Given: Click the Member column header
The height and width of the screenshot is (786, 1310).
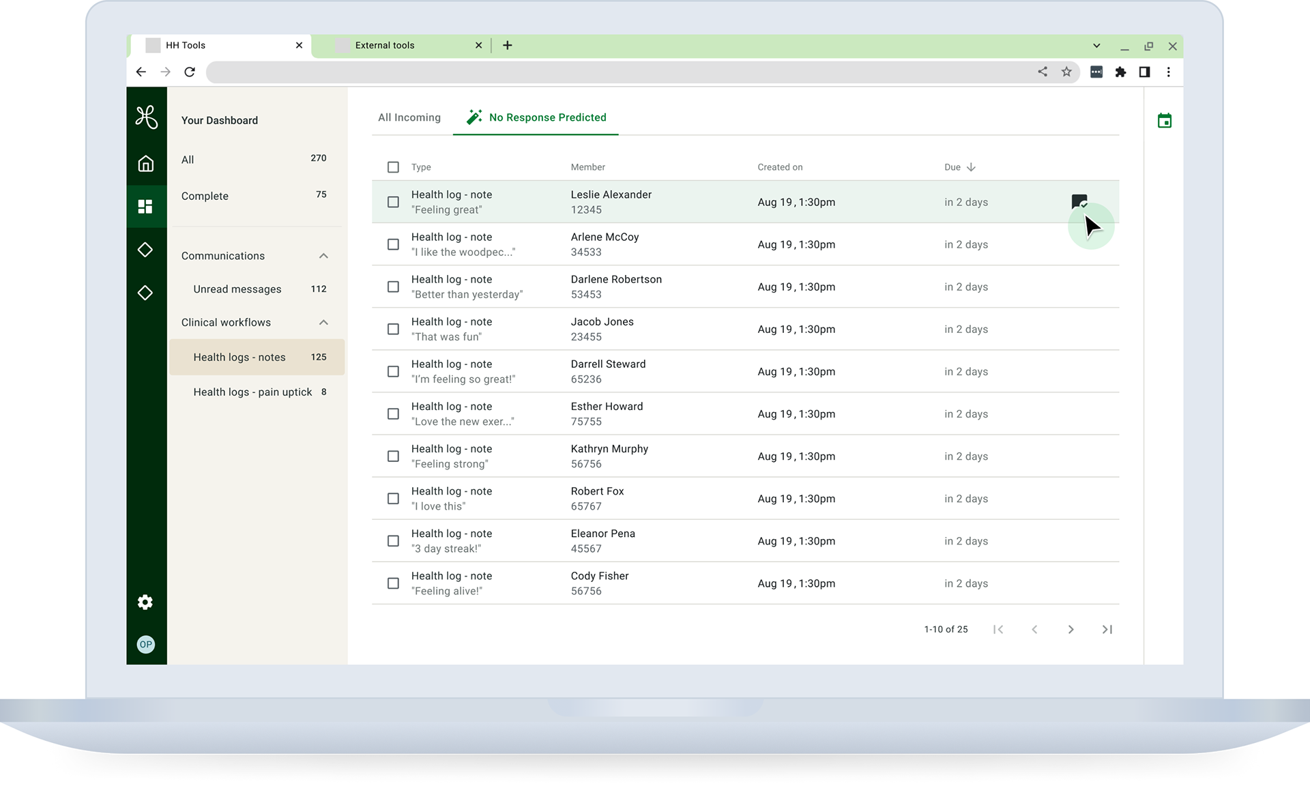Looking at the screenshot, I should coord(588,167).
